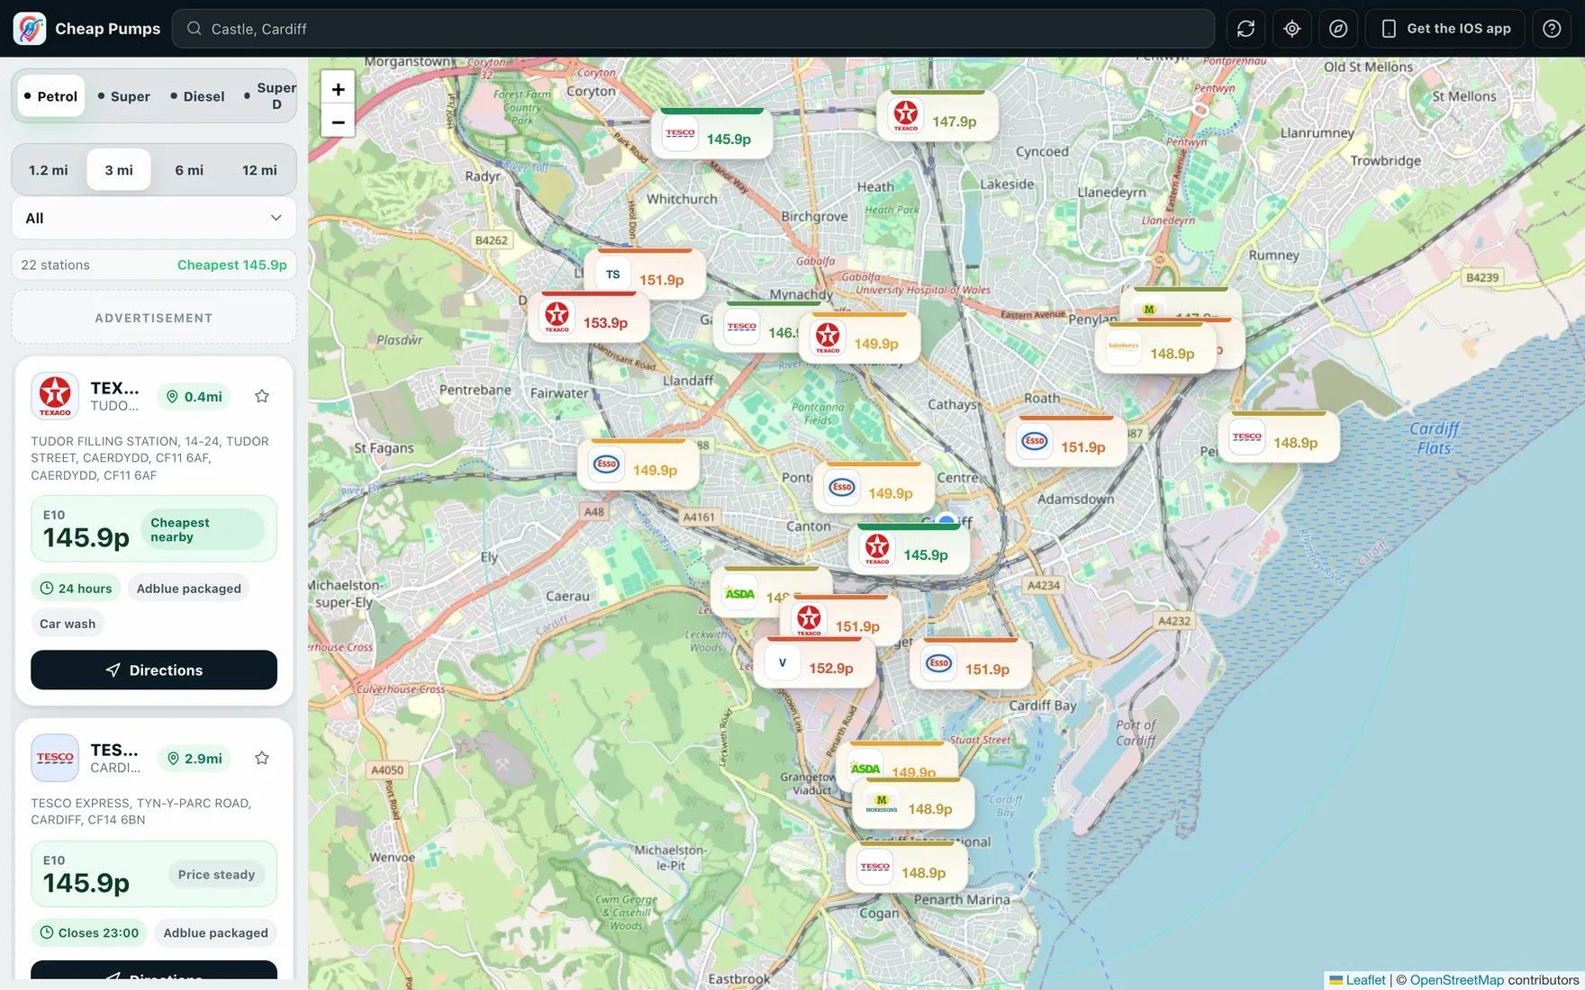Click the 0.4mi distance badge
The height and width of the screenshot is (990, 1585).
point(194,397)
